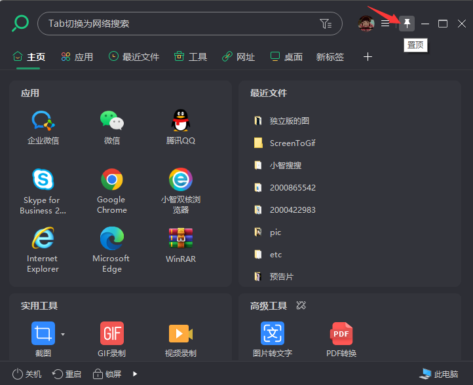Open the GIF录制 tool
Image resolution: width=473 pixels, height=385 pixels.
[x=112, y=339]
